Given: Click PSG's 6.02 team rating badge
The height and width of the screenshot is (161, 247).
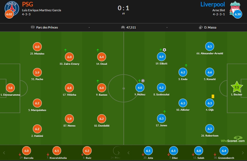Looking at the screenshot, I should 9,14.
